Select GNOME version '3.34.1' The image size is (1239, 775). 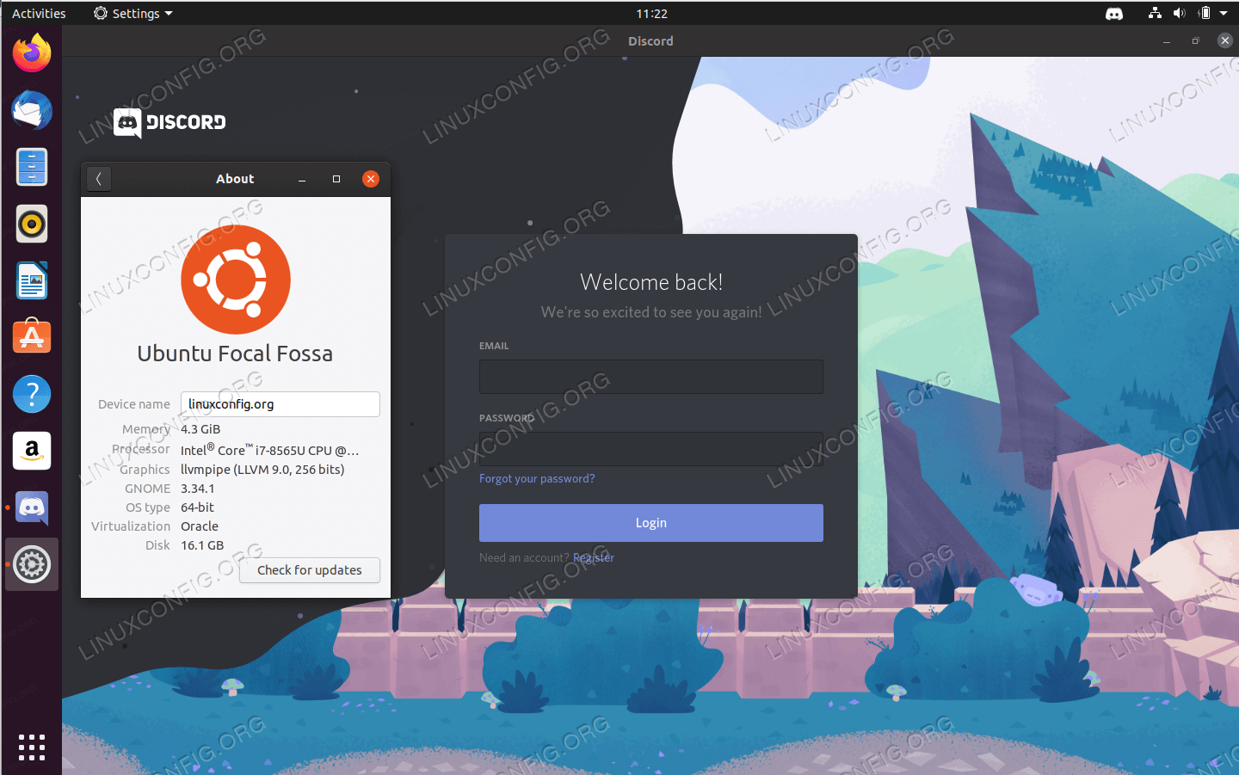coord(198,489)
